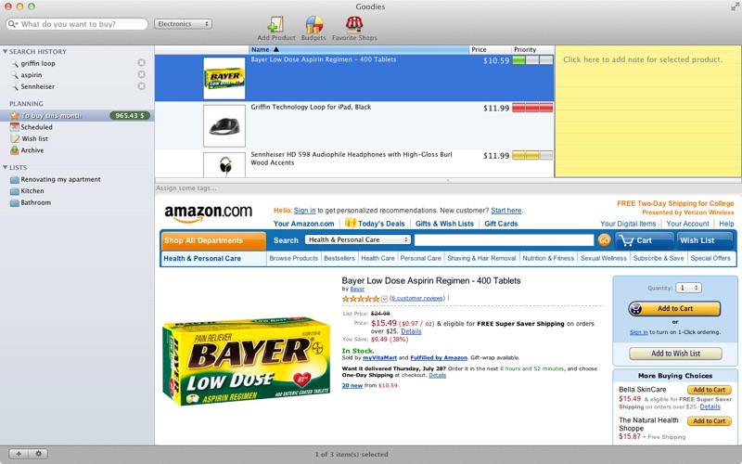The width and height of the screenshot is (742, 464).
Task: Collapse the SEARCH HISTORY section
Action: pos(5,51)
